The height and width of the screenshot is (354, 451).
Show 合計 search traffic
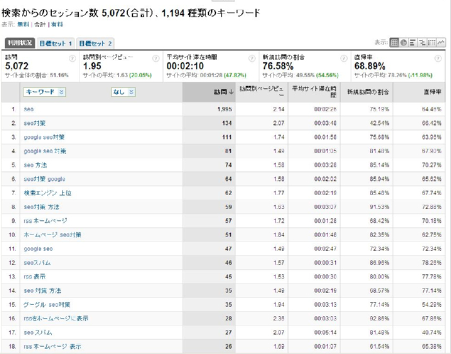point(40,24)
